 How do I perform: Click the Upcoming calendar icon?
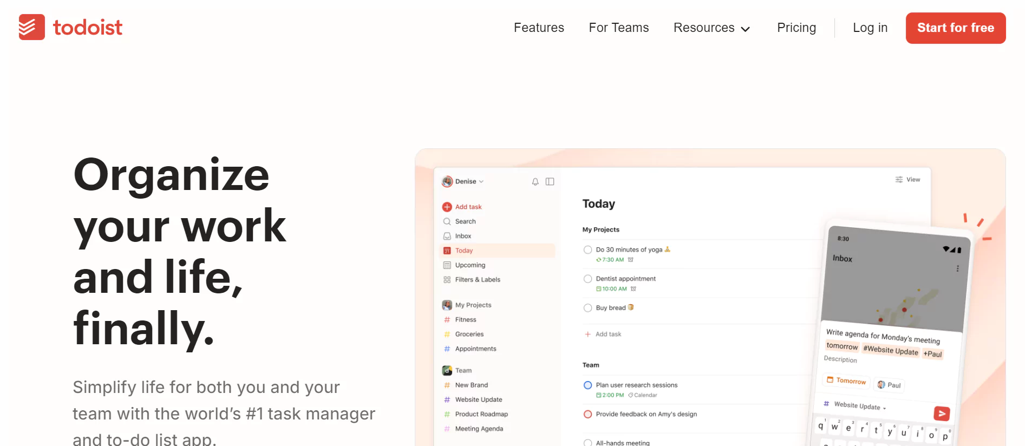[447, 265]
